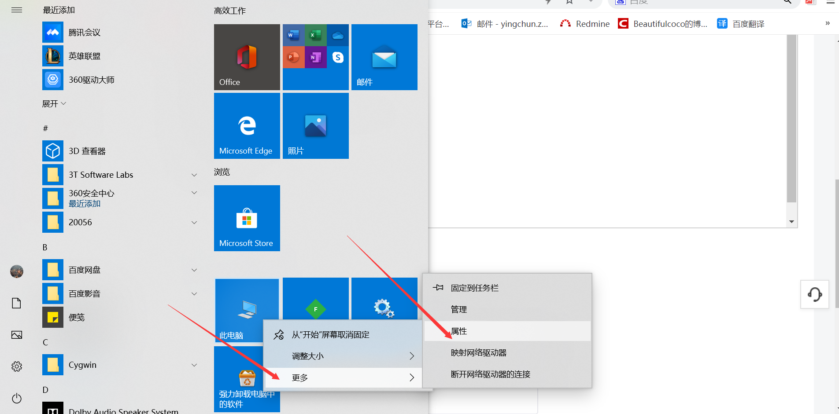Open the 更多 submenu
This screenshot has width=839, height=414.
[343, 377]
